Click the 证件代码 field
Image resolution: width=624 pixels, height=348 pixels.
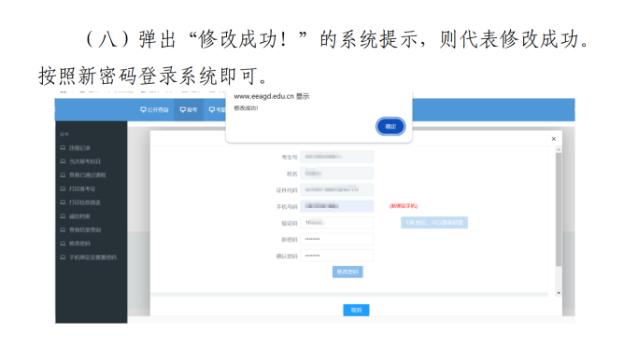point(336,190)
